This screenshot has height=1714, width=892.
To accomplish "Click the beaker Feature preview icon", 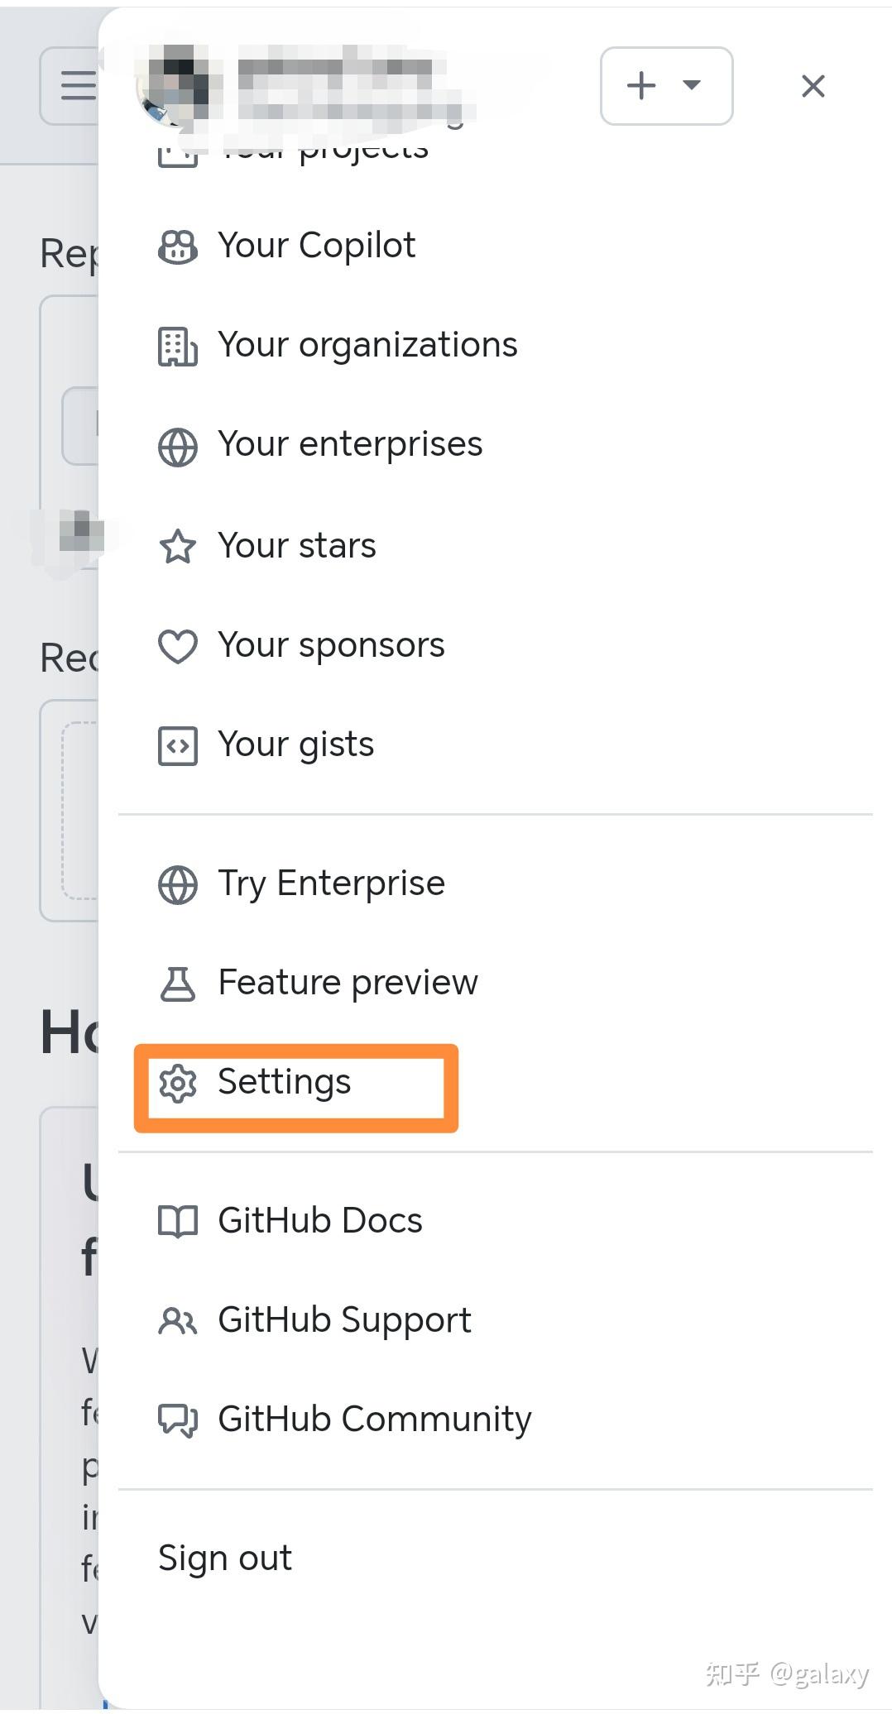I will (x=177, y=984).
